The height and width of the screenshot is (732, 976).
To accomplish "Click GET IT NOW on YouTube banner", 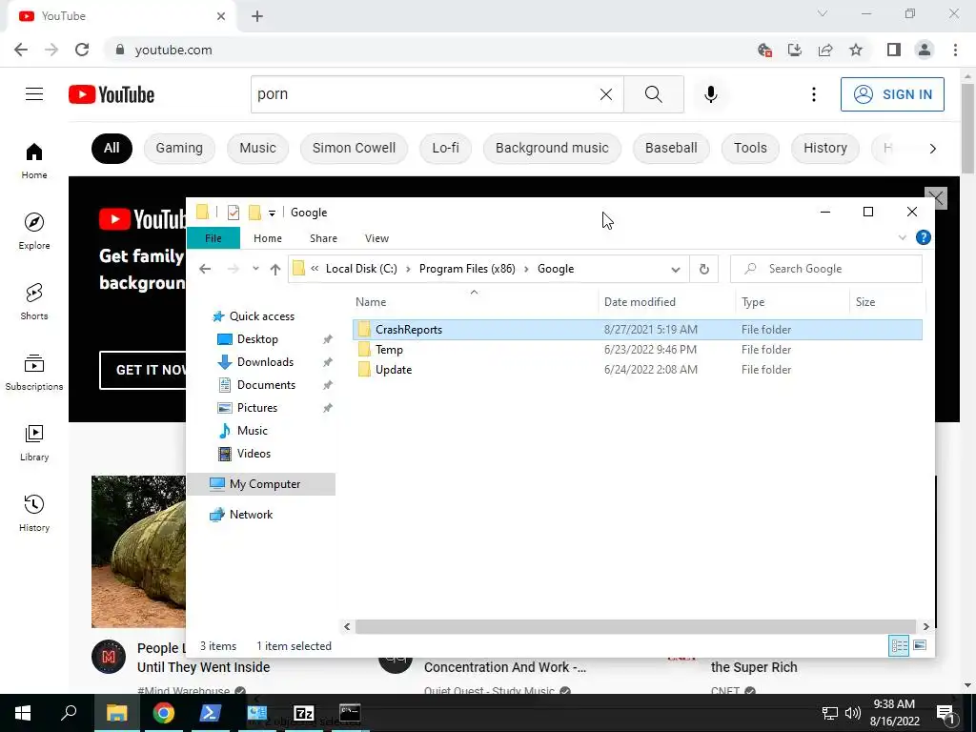I will pyautogui.click(x=144, y=370).
